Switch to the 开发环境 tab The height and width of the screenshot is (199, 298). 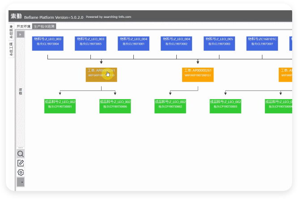click(x=24, y=26)
